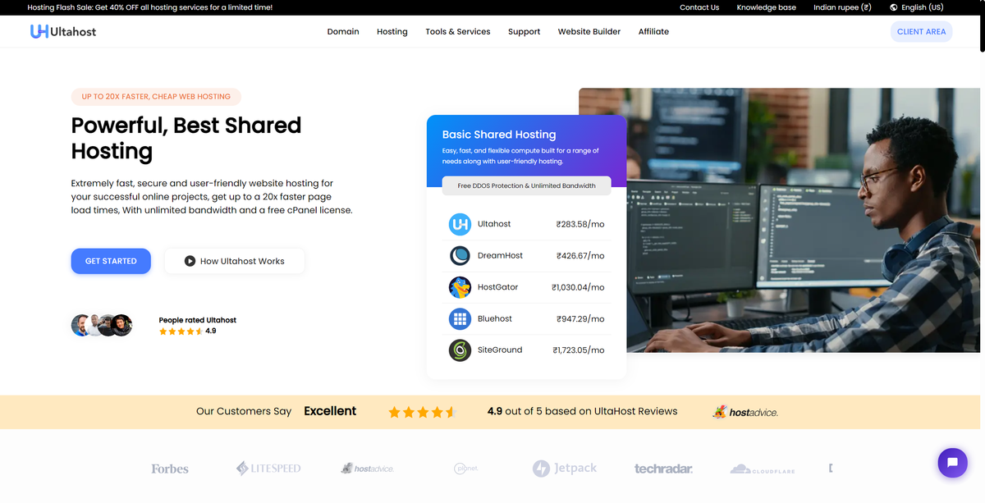Click the play icon on How Ultahost Works
This screenshot has width=985, height=503.
point(189,260)
